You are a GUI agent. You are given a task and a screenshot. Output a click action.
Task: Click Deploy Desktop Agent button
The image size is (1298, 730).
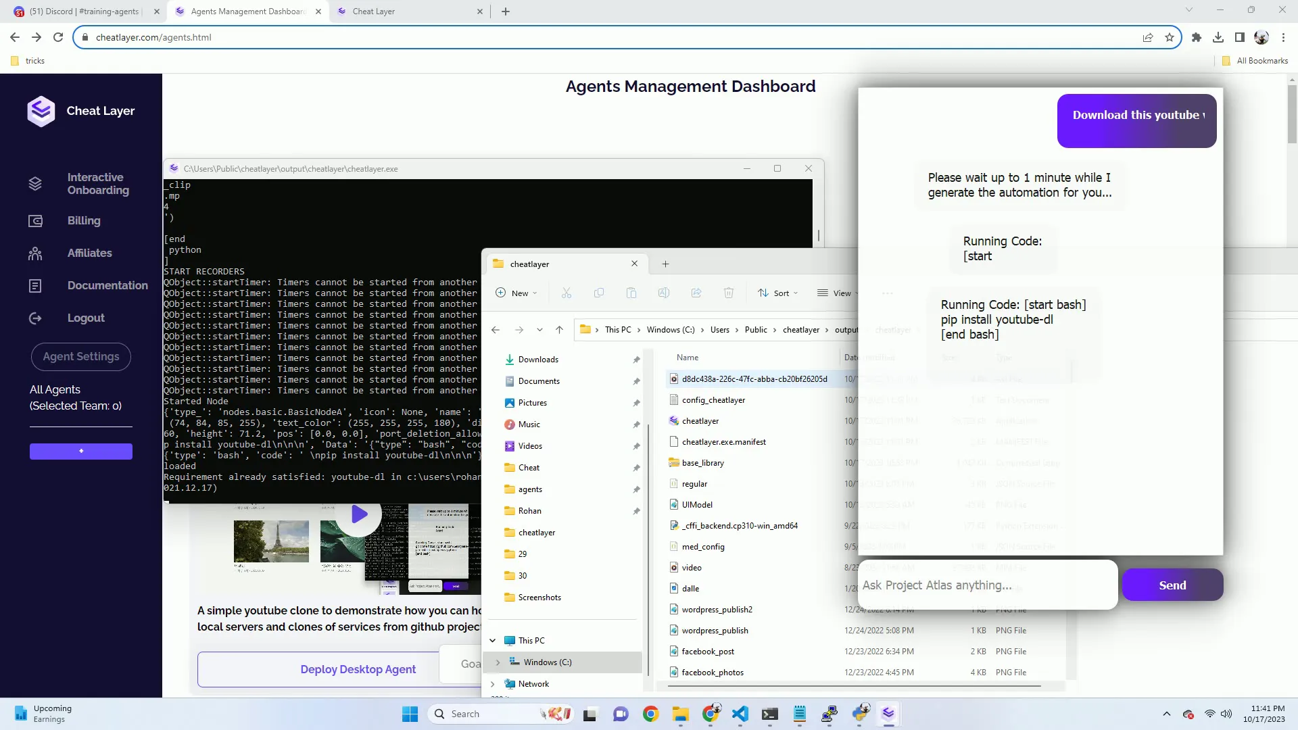click(358, 668)
